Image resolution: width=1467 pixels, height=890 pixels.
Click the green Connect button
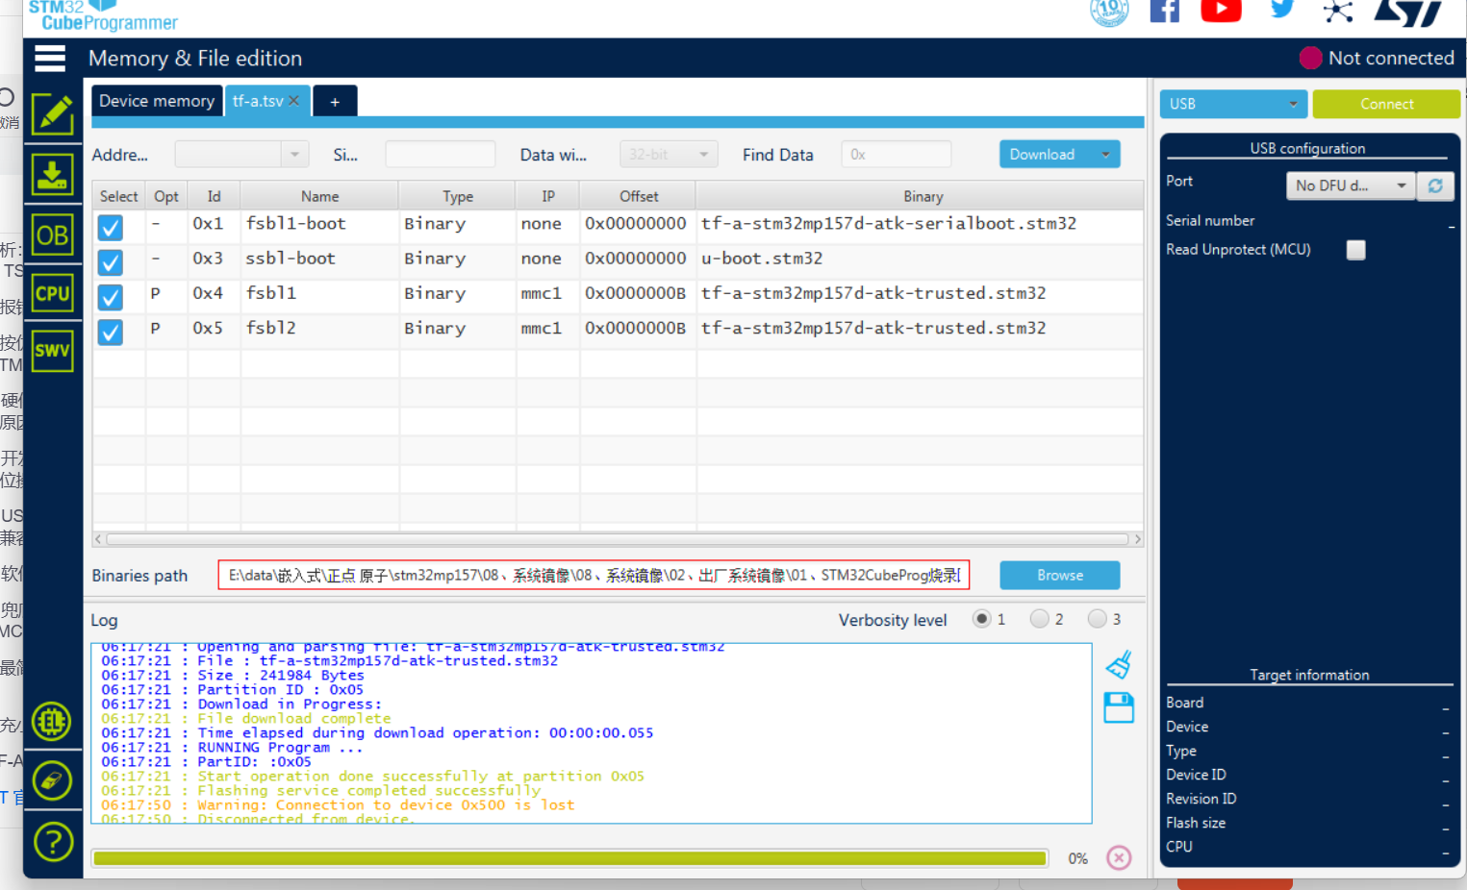[x=1386, y=104]
